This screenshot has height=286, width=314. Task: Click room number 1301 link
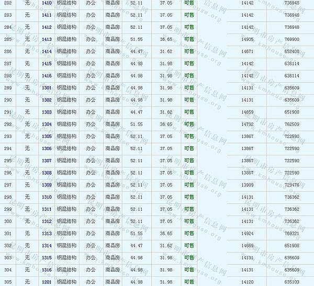47,88
